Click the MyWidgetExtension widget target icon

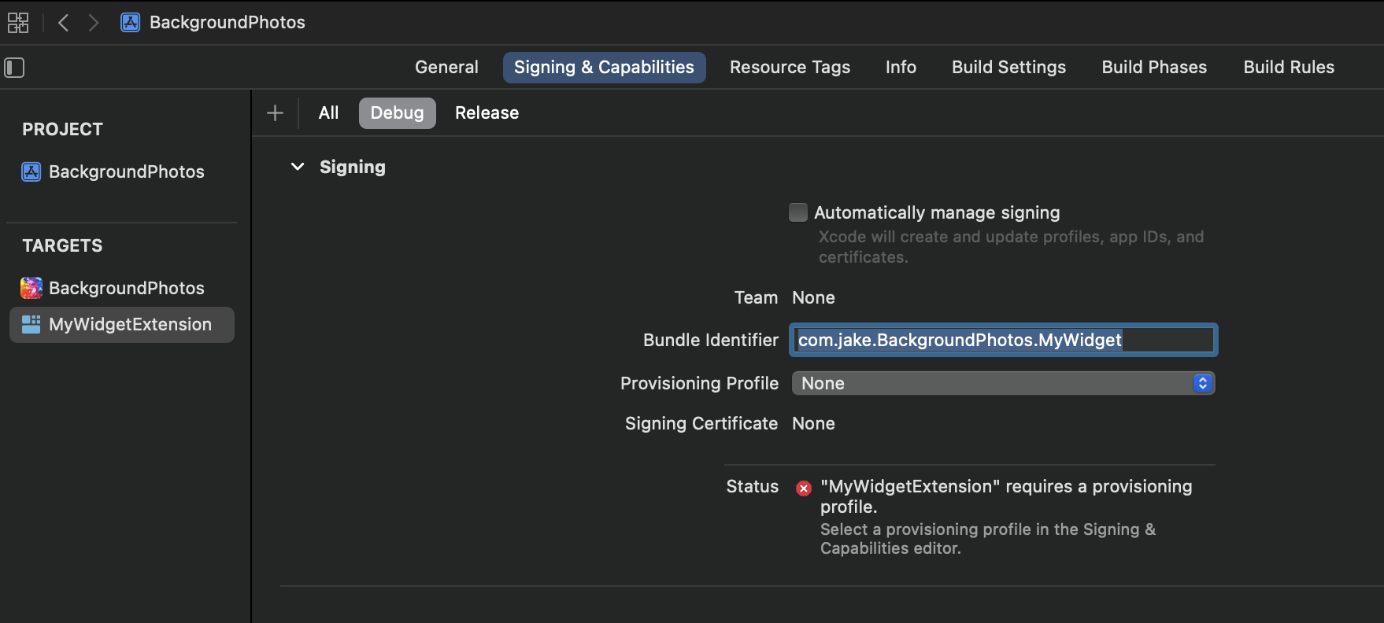[x=31, y=324]
